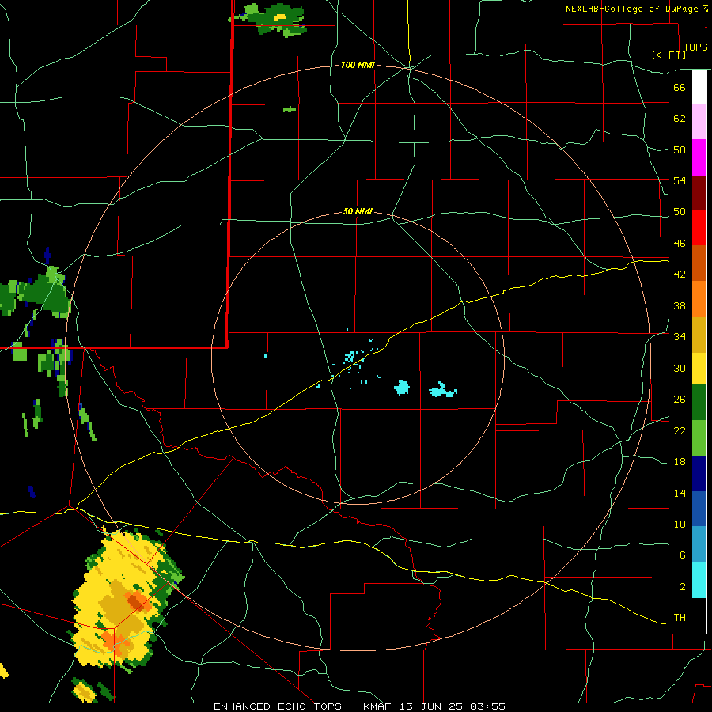Click the legend value 22
The height and width of the screenshot is (712, 712).
680,430
